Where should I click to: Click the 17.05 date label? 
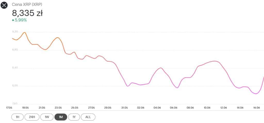coord(9,108)
